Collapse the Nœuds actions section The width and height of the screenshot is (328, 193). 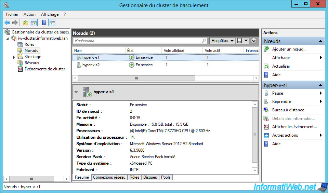point(320,41)
